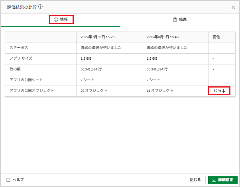Close the dialog with the X icon

point(233,7)
